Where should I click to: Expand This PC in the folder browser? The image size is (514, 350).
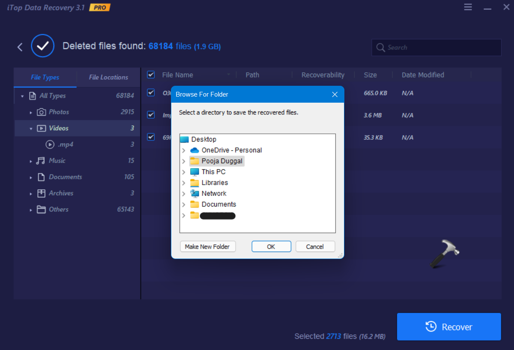tap(183, 172)
